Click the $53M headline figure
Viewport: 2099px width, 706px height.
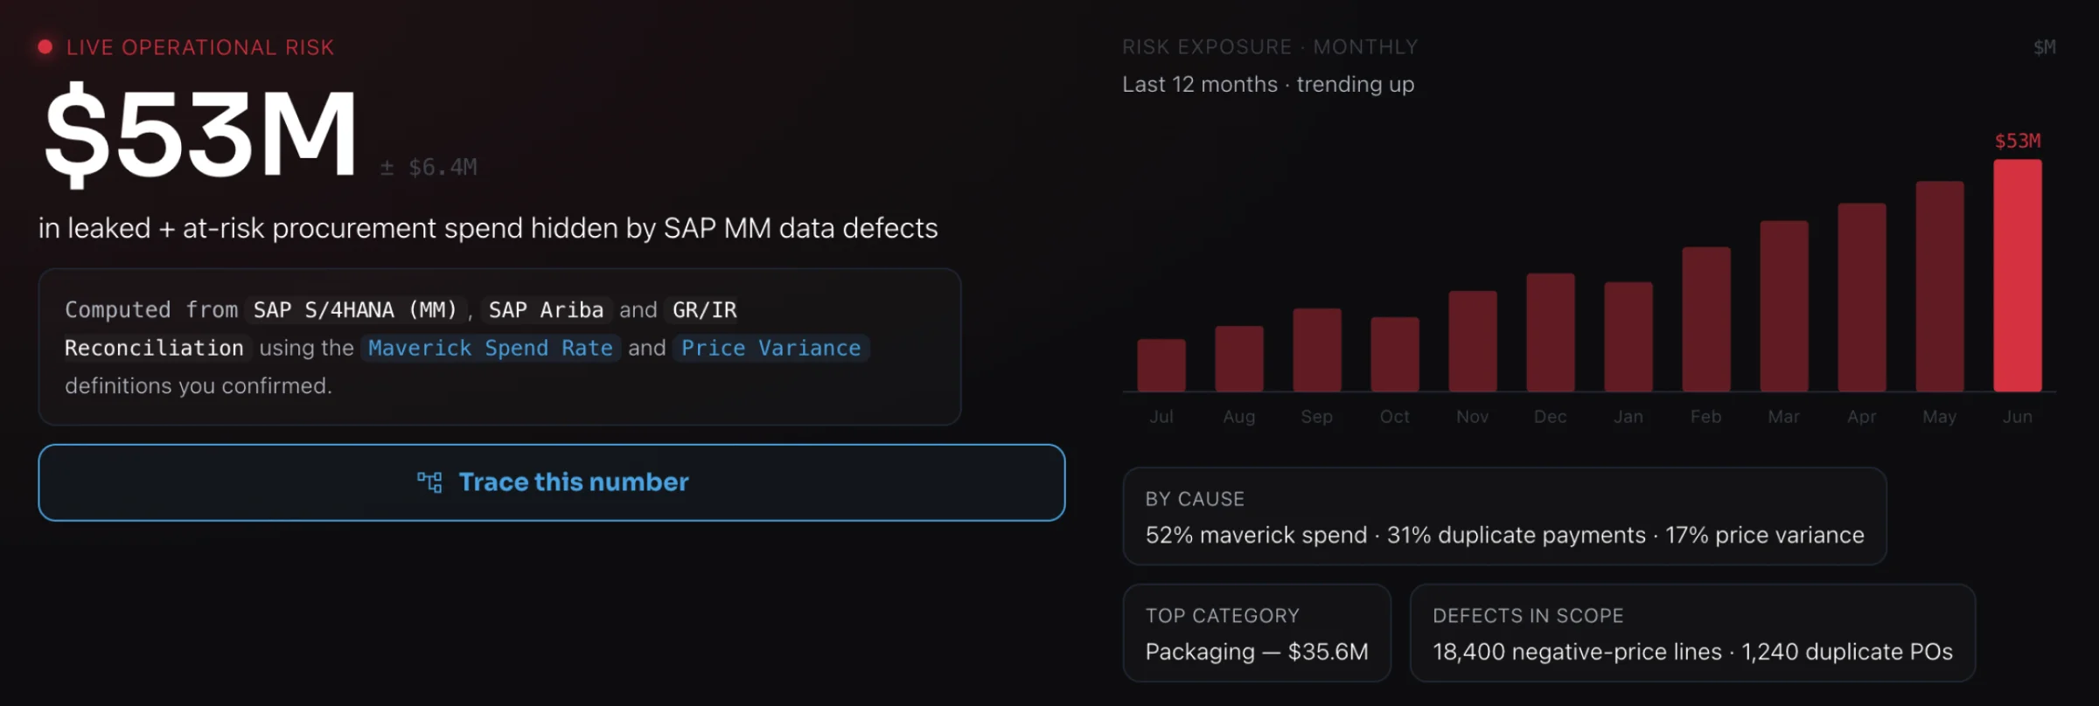(201, 133)
